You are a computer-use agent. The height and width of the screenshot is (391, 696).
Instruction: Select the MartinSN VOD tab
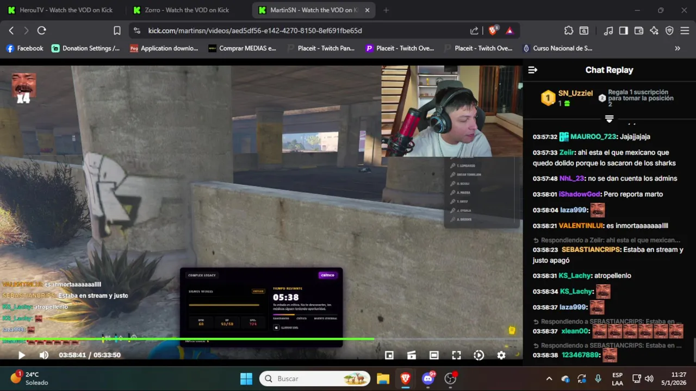tap(308, 10)
